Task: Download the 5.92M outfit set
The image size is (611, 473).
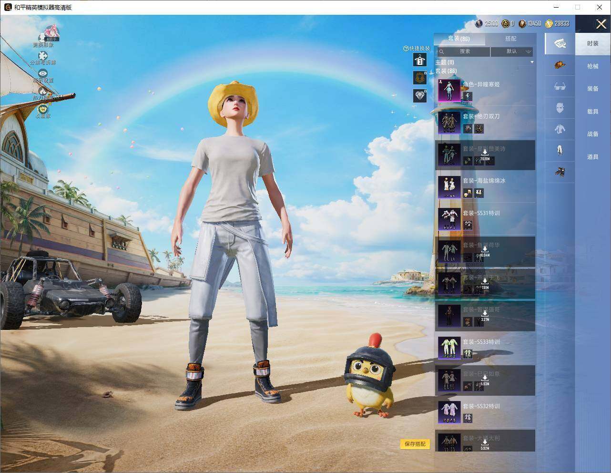Action: coord(485,444)
